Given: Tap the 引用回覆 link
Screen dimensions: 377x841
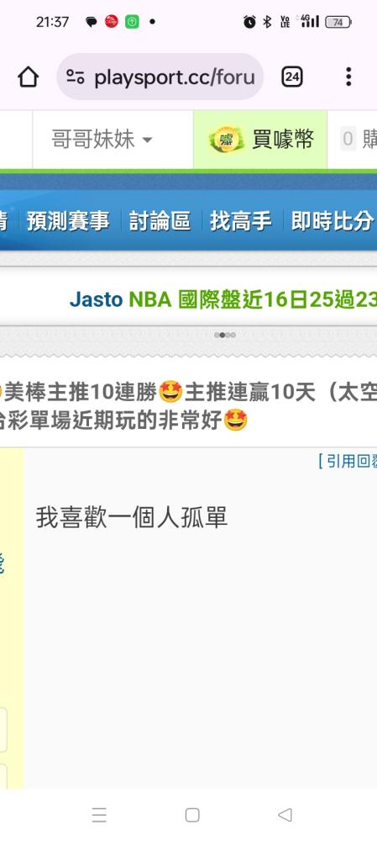Looking at the screenshot, I should tap(348, 461).
